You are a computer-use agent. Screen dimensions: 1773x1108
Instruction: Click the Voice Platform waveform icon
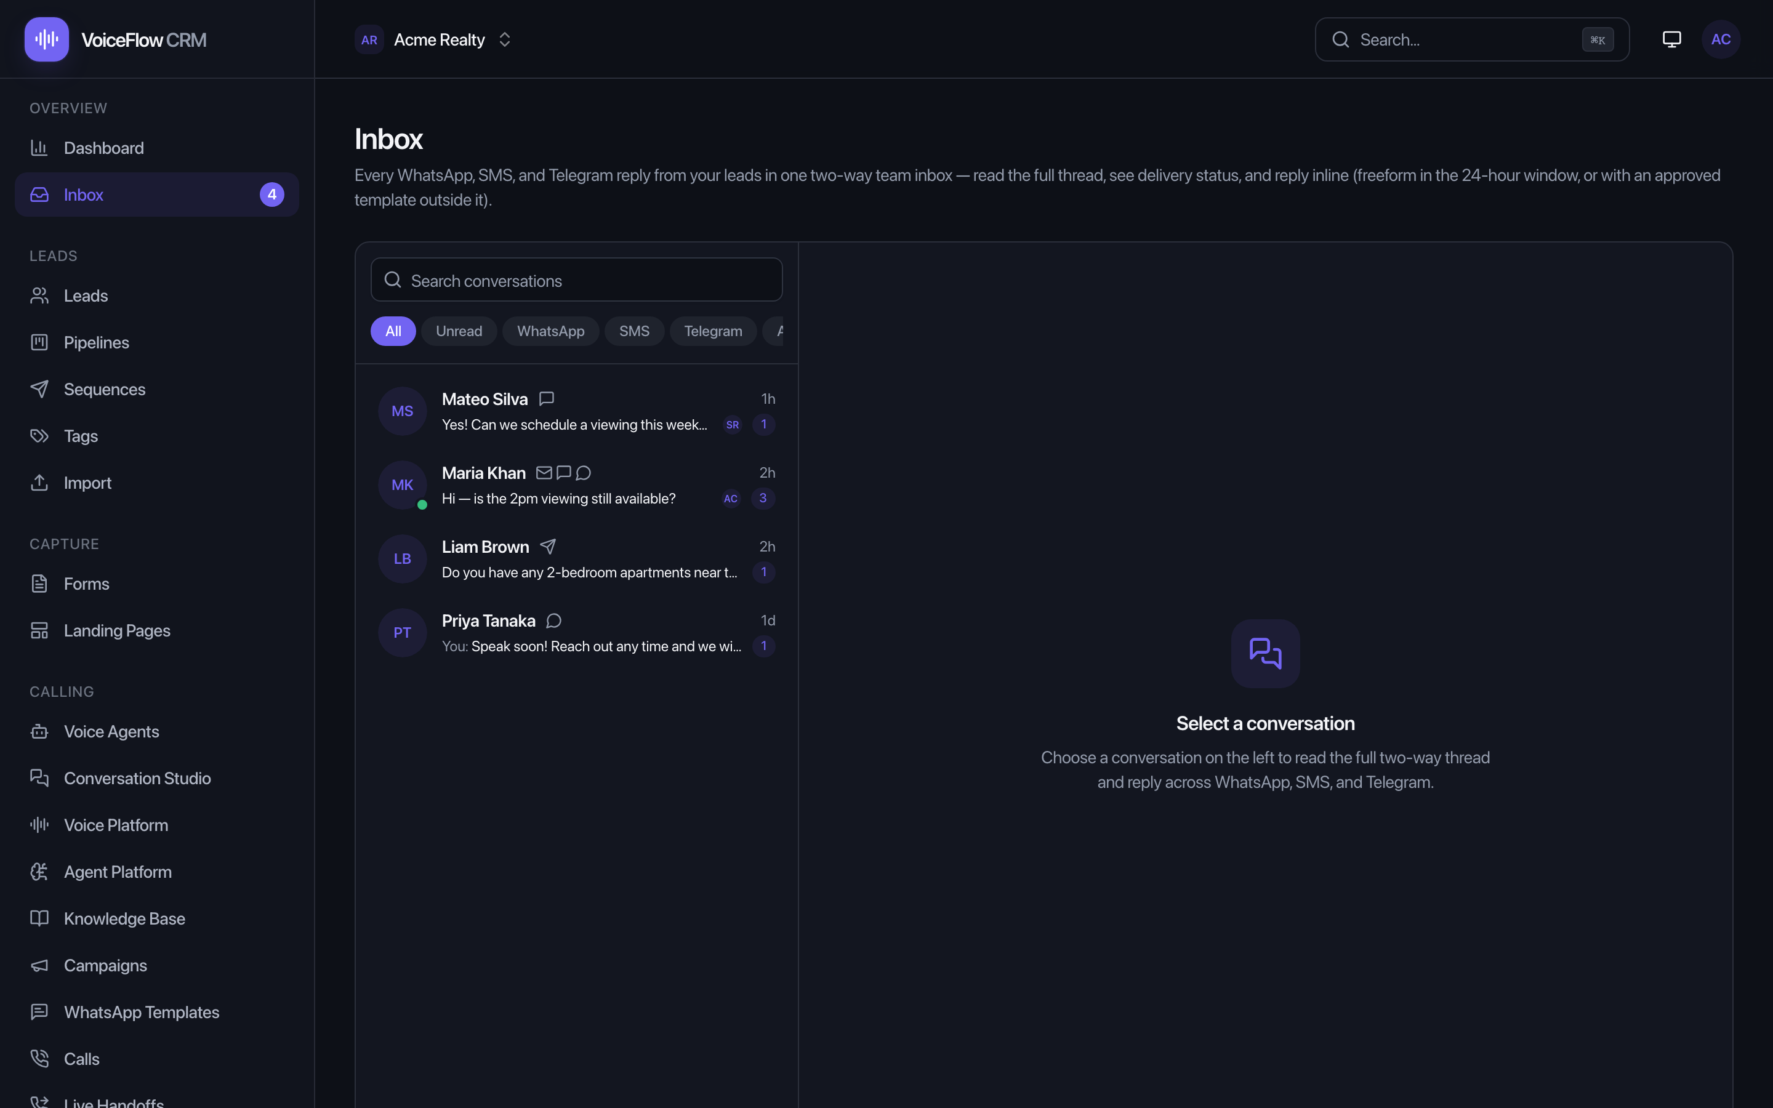tap(39, 825)
